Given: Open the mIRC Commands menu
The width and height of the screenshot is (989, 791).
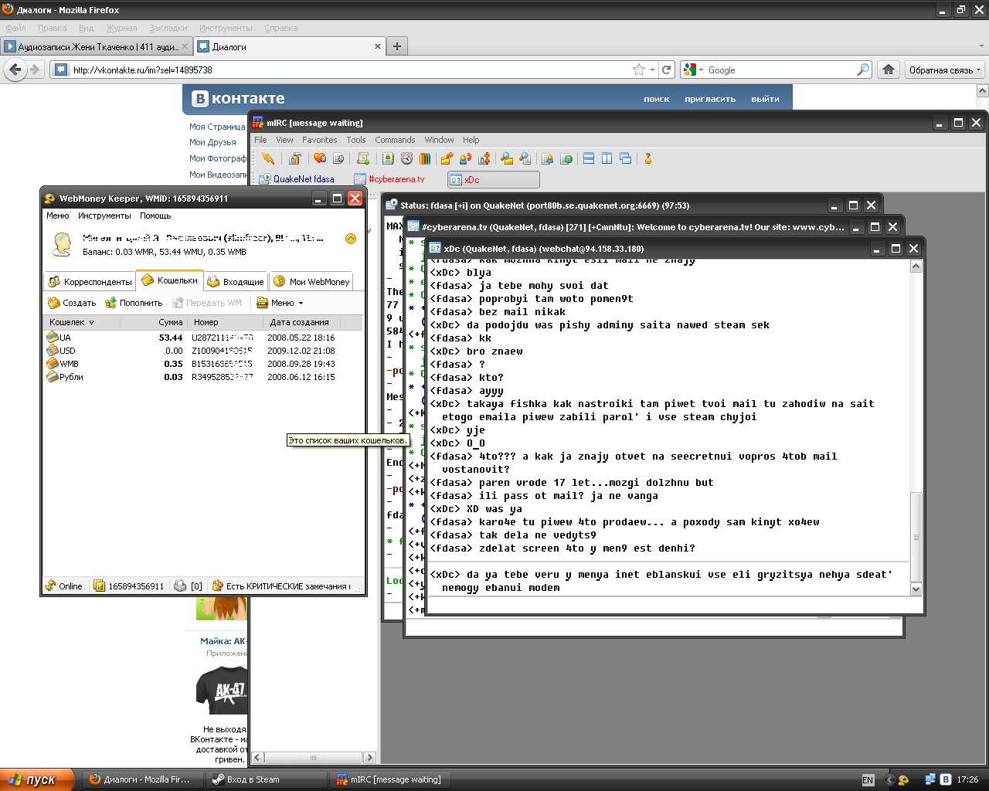Looking at the screenshot, I should point(395,140).
